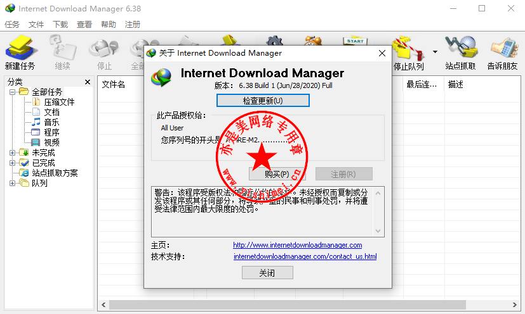Click the Tell a Friend (告诉朋友) icon
The width and height of the screenshot is (525, 314).
(502, 53)
